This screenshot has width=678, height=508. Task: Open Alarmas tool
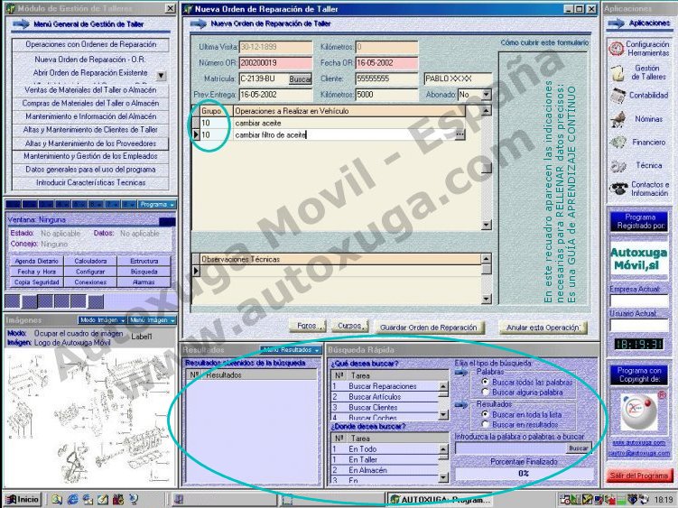point(144,282)
